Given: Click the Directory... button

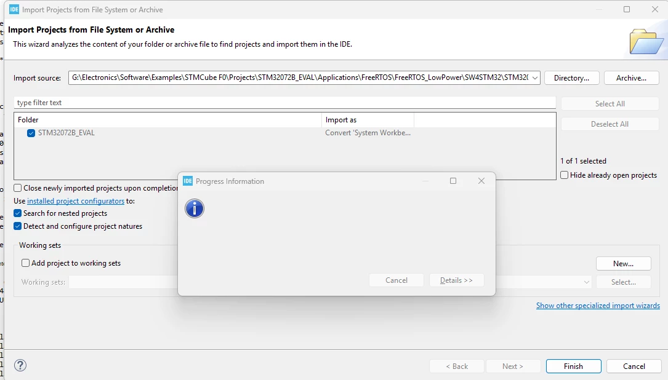Looking at the screenshot, I should click(x=572, y=78).
